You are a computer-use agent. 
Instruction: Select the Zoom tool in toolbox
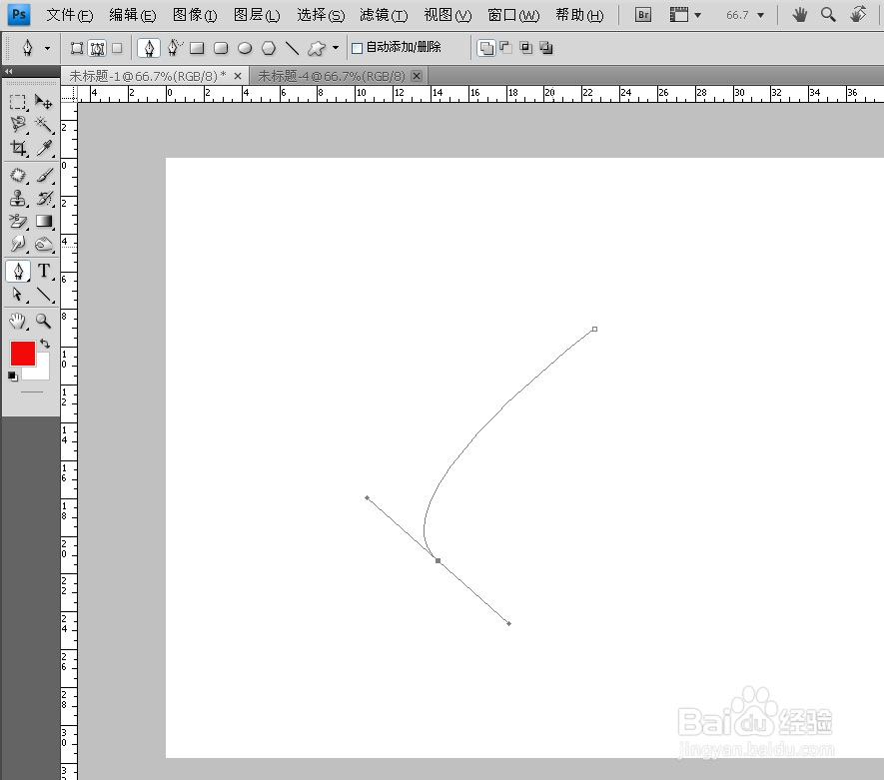43,322
